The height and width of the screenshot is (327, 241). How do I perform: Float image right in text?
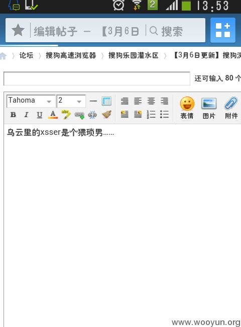tap(138, 114)
